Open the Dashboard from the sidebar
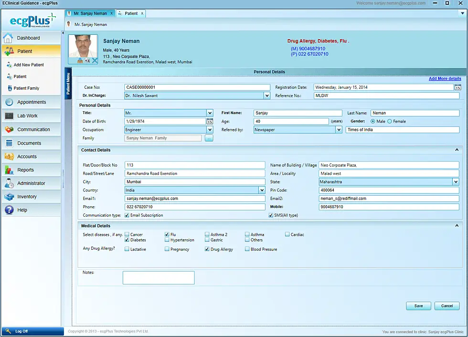Screen dimensions: 468x337 pyautogui.click(x=29, y=38)
